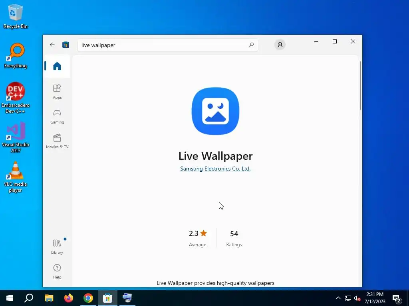This screenshot has height=306, width=409.
Task: Click the Microsoft Store logo icon
Action: [66, 45]
